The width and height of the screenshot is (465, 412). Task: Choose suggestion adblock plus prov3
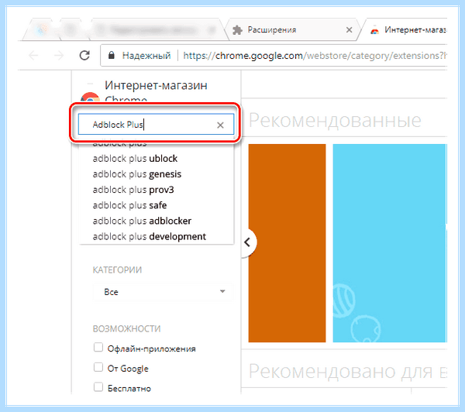[157, 190]
